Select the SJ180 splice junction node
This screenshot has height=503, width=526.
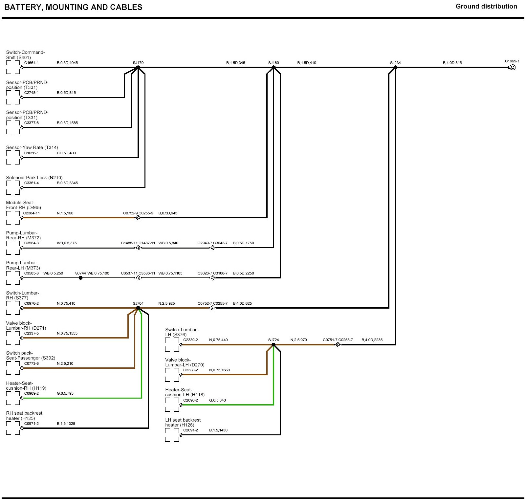point(274,67)
